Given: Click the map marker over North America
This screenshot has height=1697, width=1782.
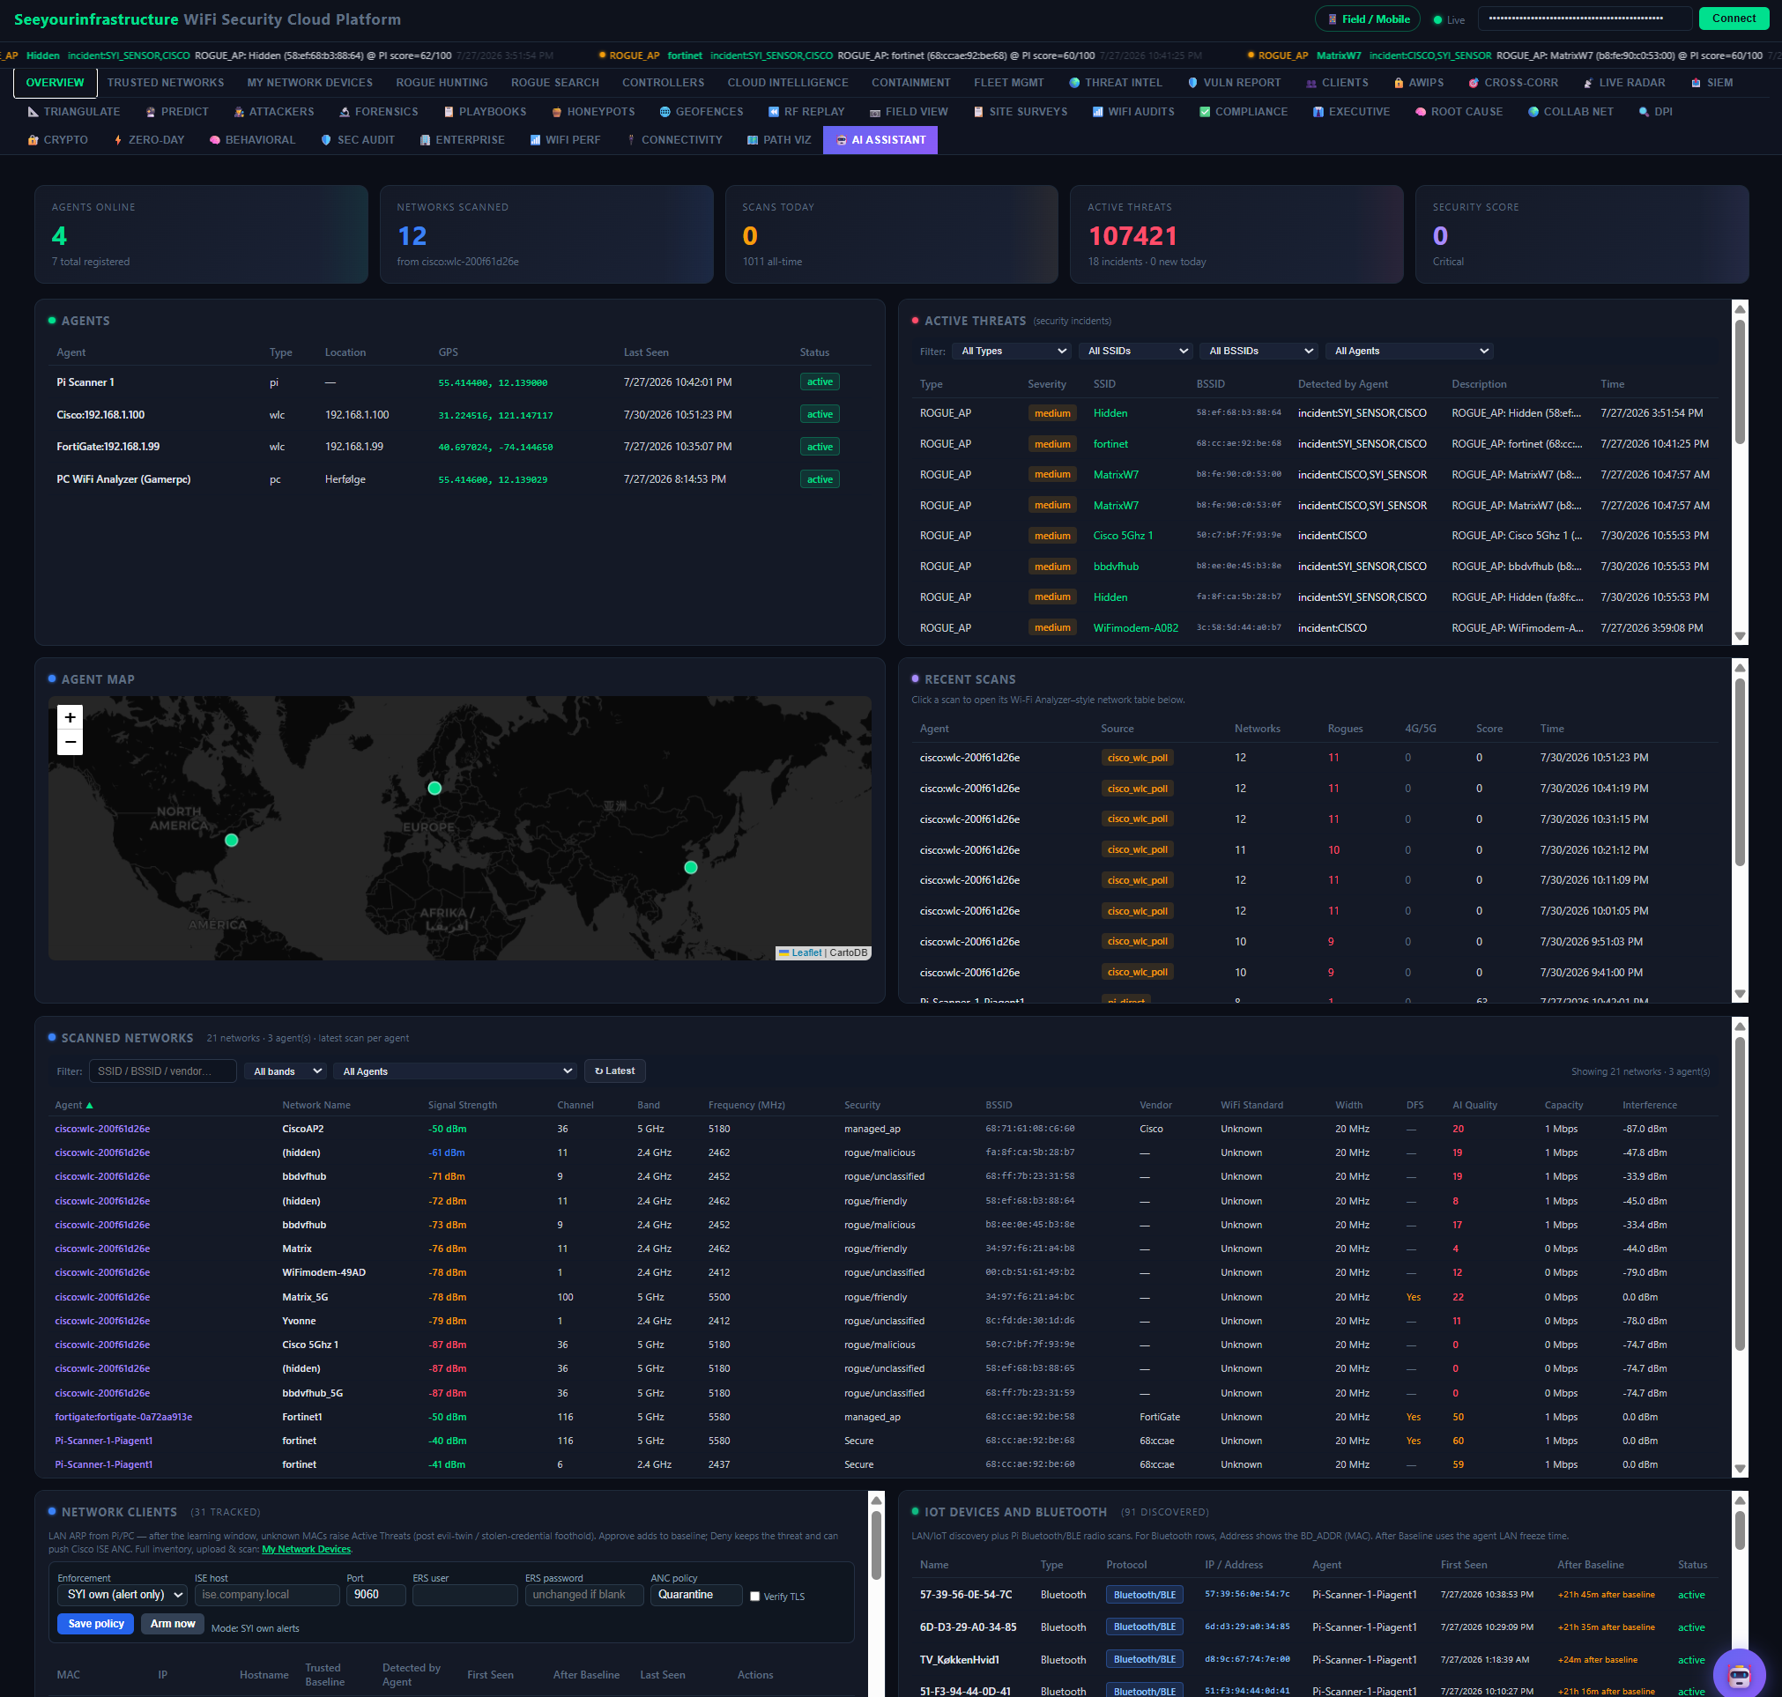Looking at the screenshot, I should coord(232,841).
